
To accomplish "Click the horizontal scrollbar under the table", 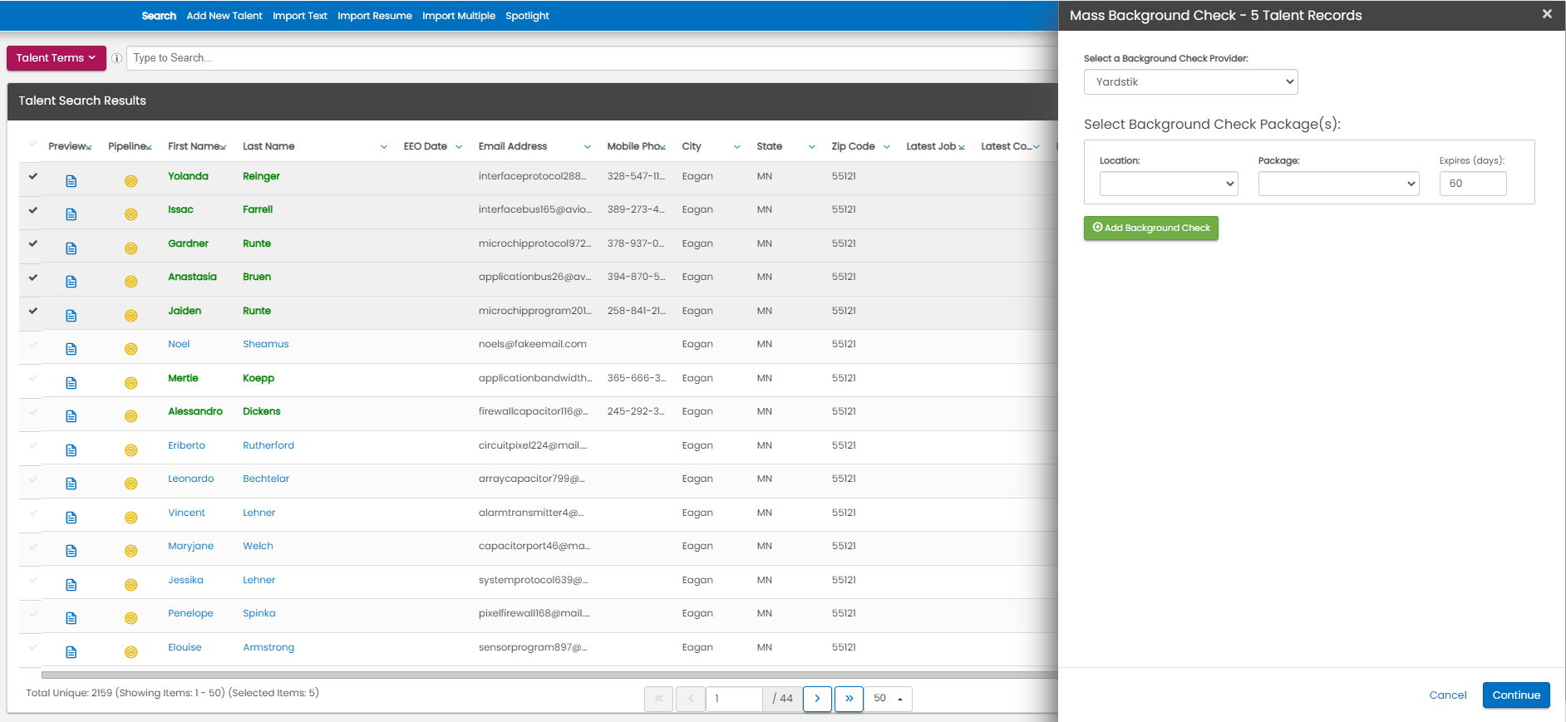I will pos(549,675).
